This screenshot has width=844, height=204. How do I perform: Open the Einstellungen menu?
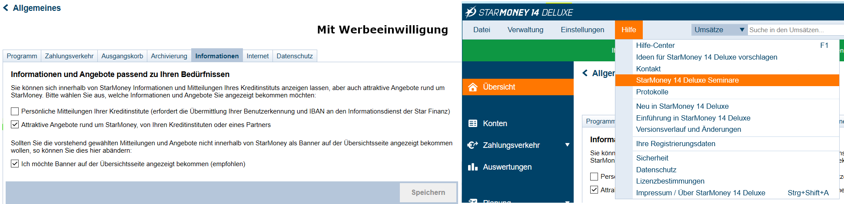click(582, 30)
